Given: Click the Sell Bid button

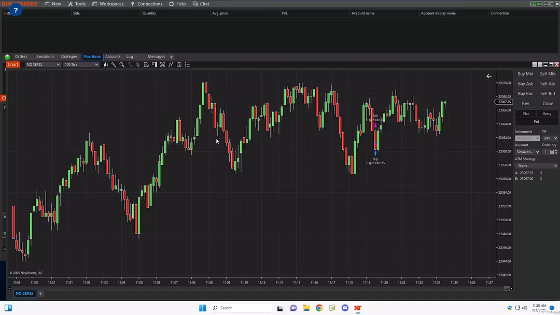Looking at the screenshot, I should [x=548, y=94].
